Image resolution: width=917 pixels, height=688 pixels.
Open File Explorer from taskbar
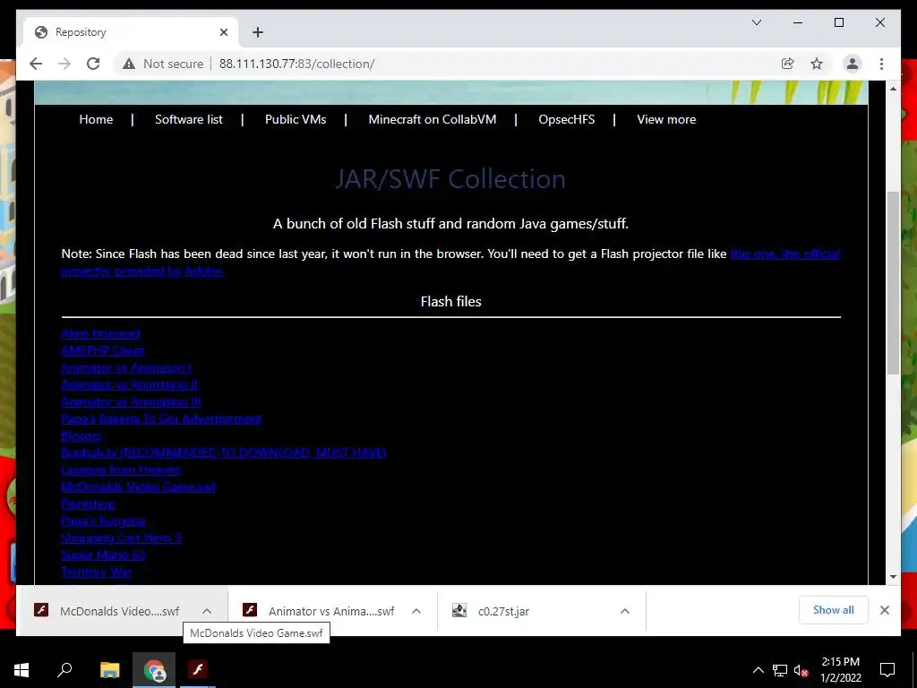[109, 670]
